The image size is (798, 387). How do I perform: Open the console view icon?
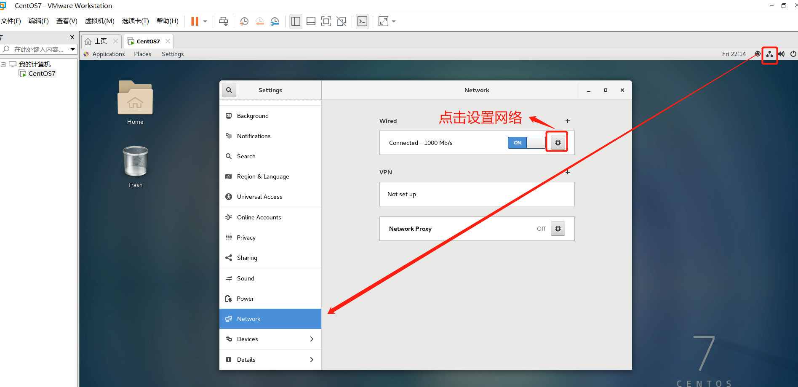(362, 21)
